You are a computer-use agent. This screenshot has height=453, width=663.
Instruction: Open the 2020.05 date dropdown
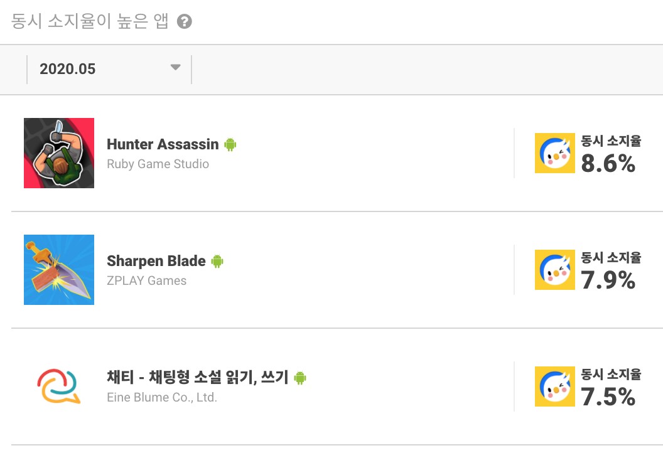(109, 69)
